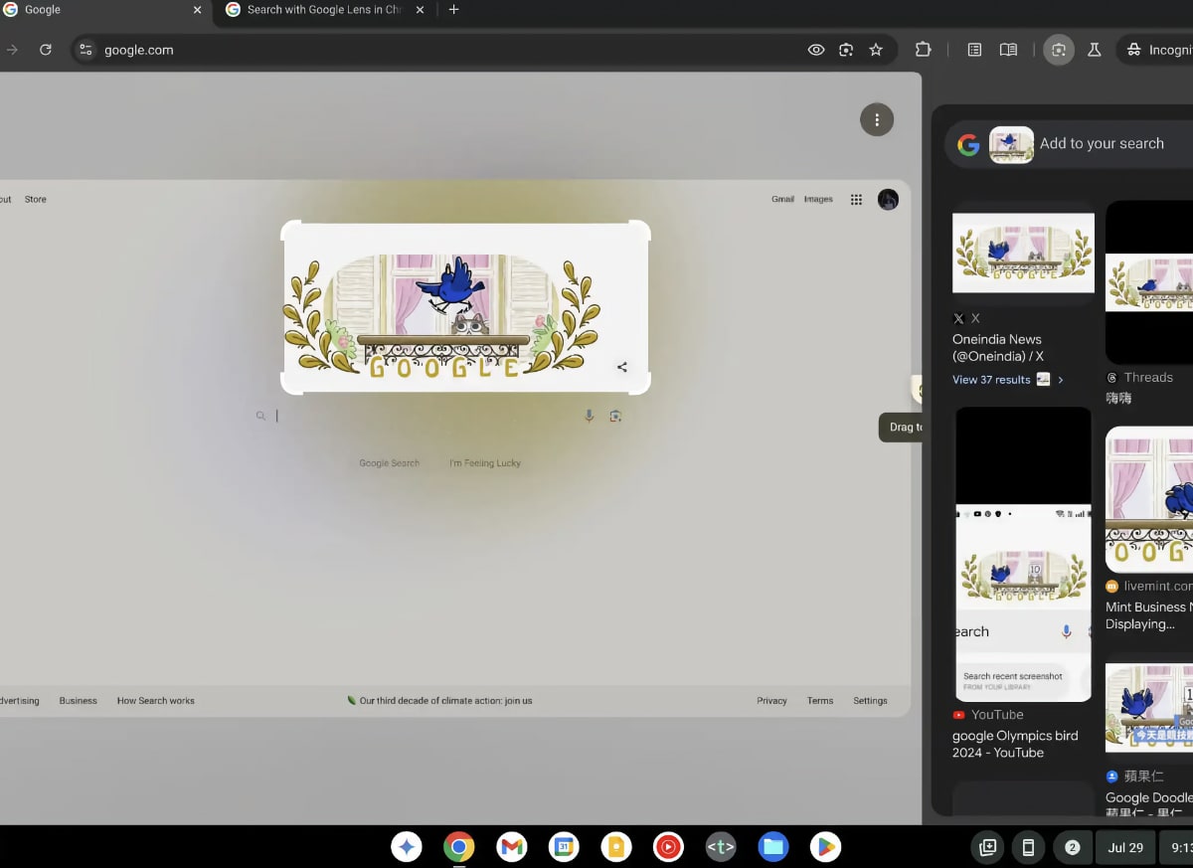Toggle the highlighted Lens capture mode button

pos(1058,49)
